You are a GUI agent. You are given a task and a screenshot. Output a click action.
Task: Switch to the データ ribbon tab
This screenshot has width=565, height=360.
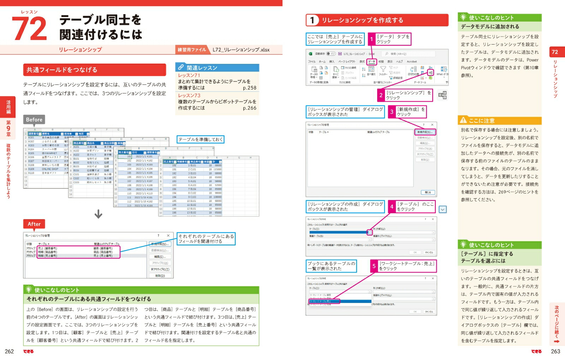(371, 61)
